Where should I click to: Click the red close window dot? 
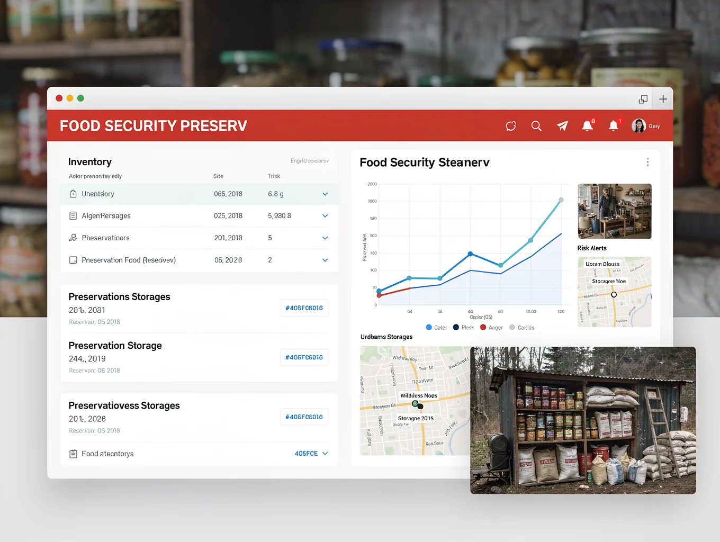(x=59, y=98)
